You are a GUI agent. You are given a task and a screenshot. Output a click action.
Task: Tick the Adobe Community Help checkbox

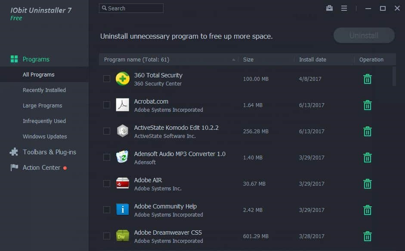107,210
